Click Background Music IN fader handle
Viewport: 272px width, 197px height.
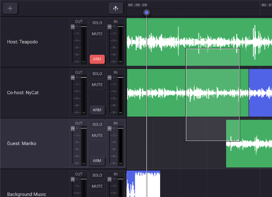pyautogui.click(x=110, y=179)
